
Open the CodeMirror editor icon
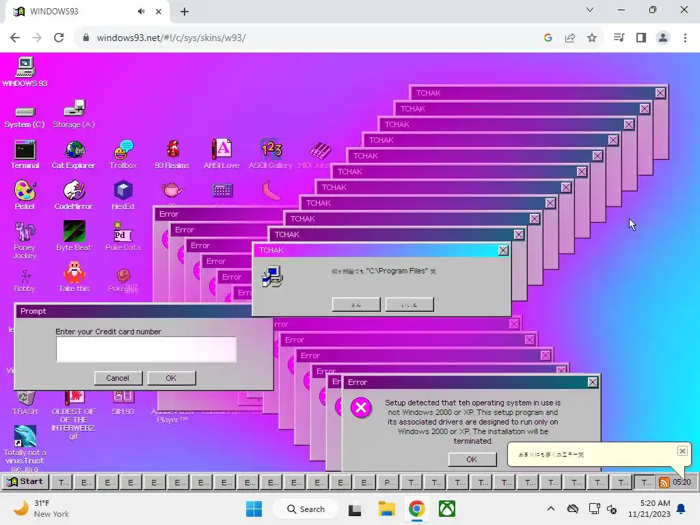coord(74,195)
